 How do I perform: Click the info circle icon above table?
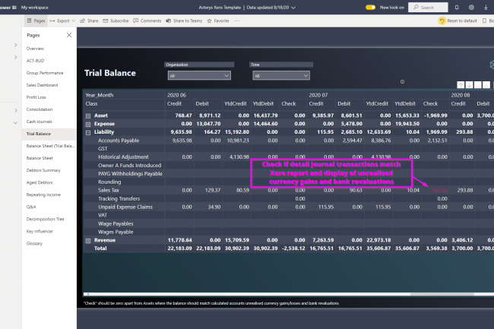pos(402,82)
